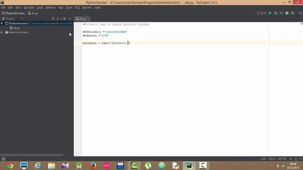303x170 pixels.
Task: Place cursor in the kullanici input line
Action: (x=107, y=43)
